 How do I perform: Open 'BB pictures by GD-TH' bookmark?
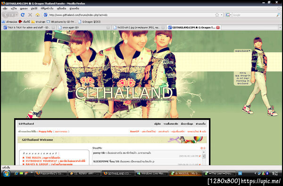62,22
